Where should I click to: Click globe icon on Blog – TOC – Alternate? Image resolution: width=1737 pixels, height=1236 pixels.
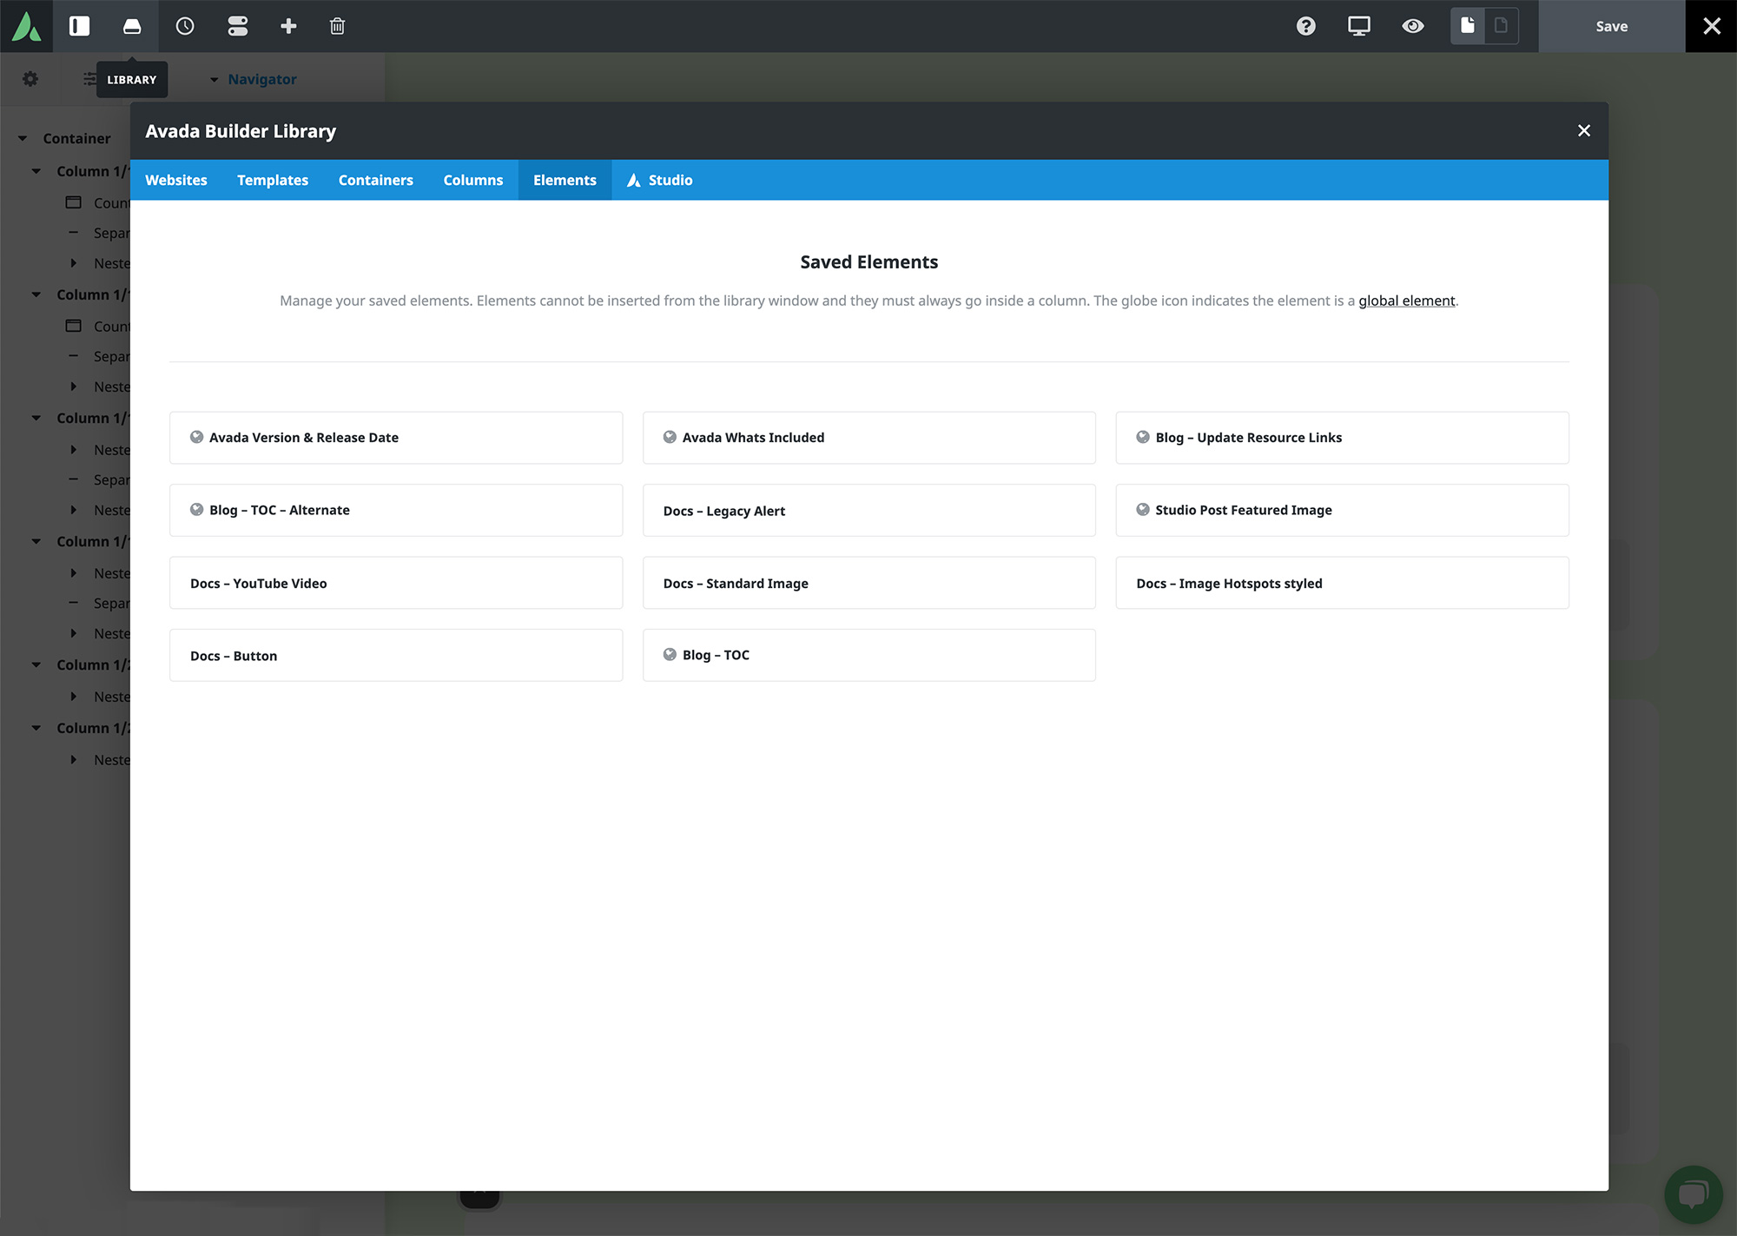click(x=197, y=510)
